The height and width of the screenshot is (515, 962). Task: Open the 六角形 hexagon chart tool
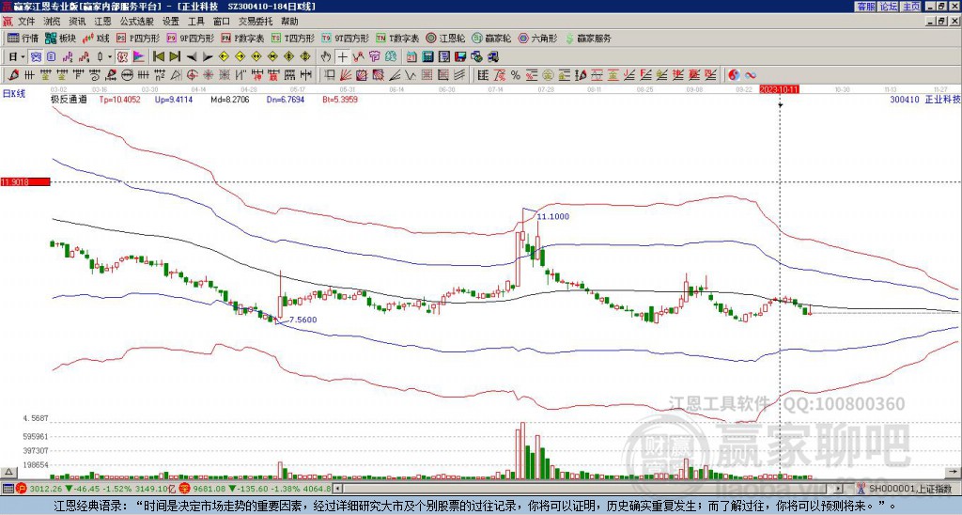(x=537, y=38)
